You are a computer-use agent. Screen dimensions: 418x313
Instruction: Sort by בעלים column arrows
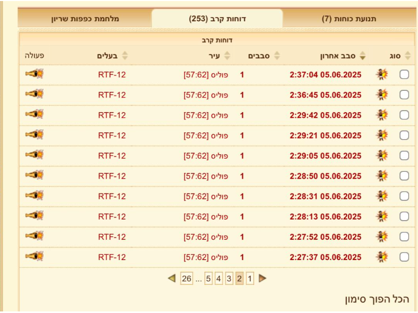coord(125,56)
